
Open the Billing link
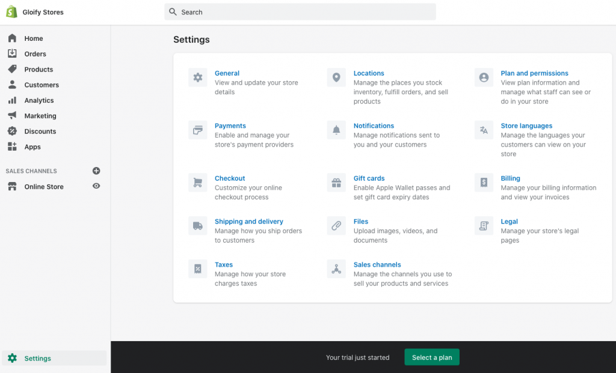(x=510, y=178)
